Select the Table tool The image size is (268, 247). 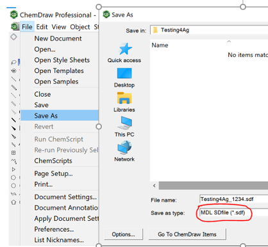coord(13,153)
